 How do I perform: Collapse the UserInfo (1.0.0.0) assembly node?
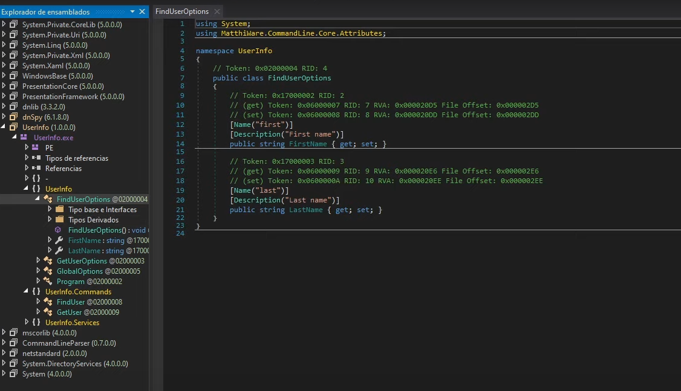pyautogui.click(x=4, y=127)
